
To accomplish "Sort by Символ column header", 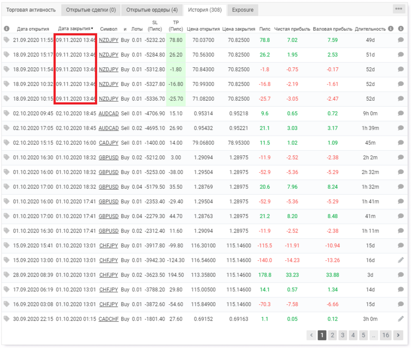I will click(x=109, y=29).
